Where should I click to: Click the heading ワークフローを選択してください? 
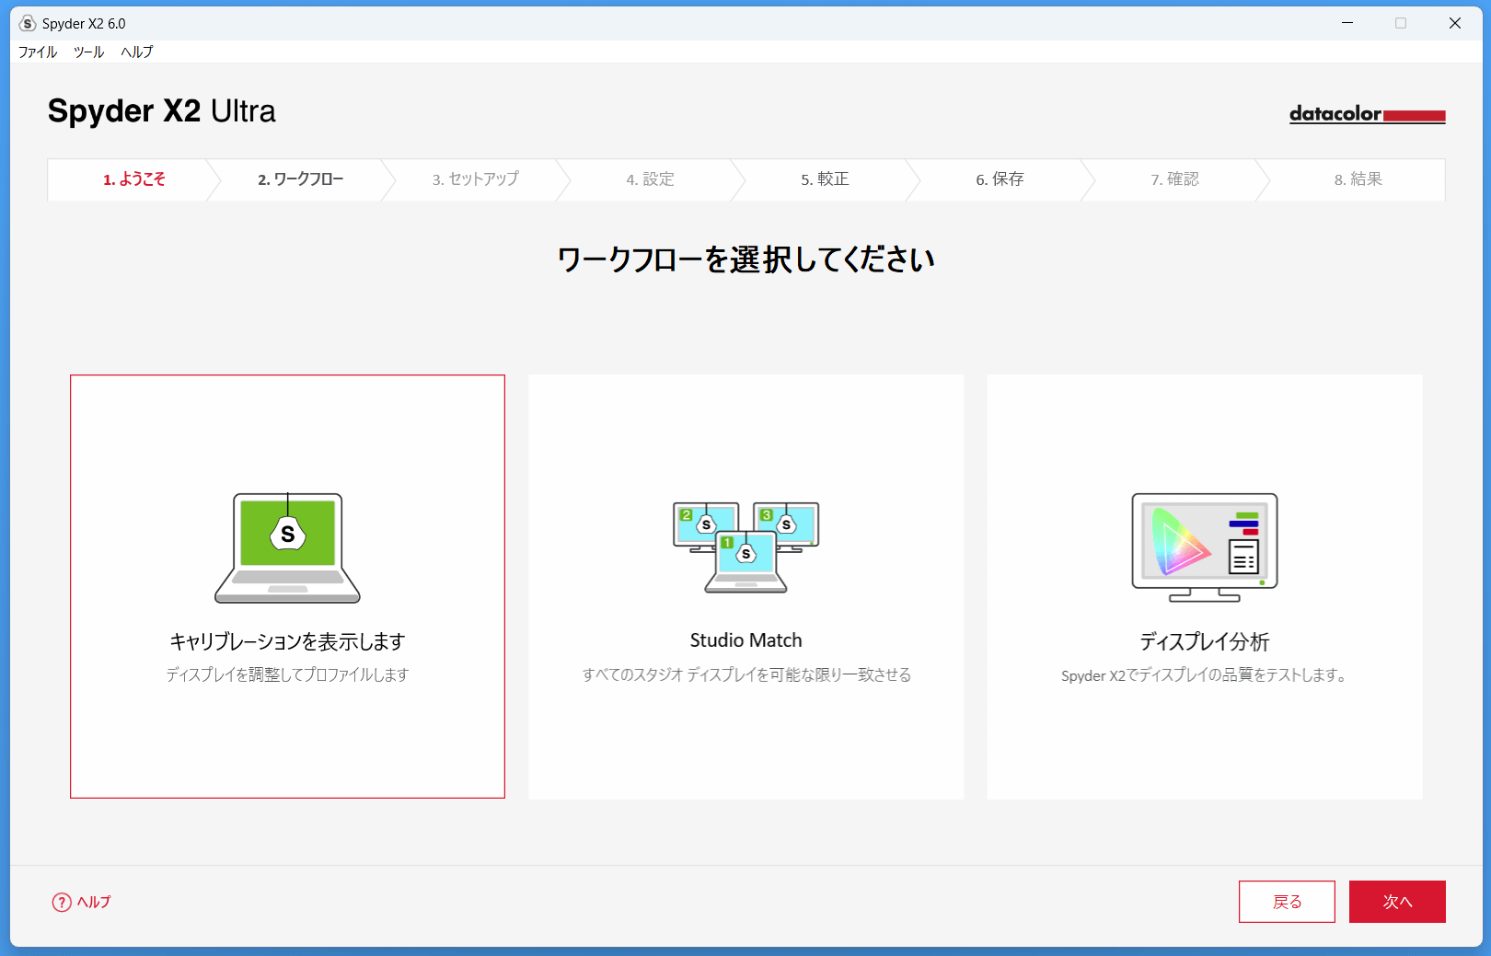click(x=745, y=259)
